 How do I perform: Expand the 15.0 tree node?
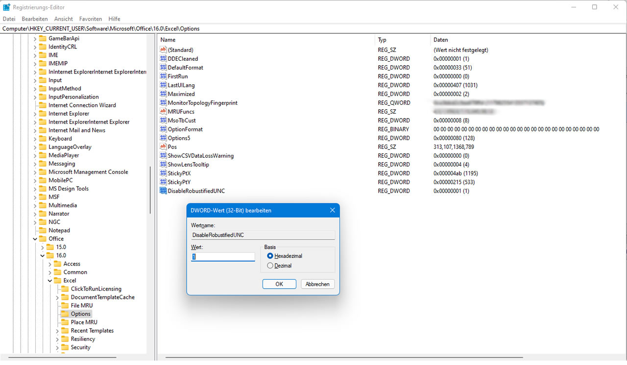tap(42, 247)
